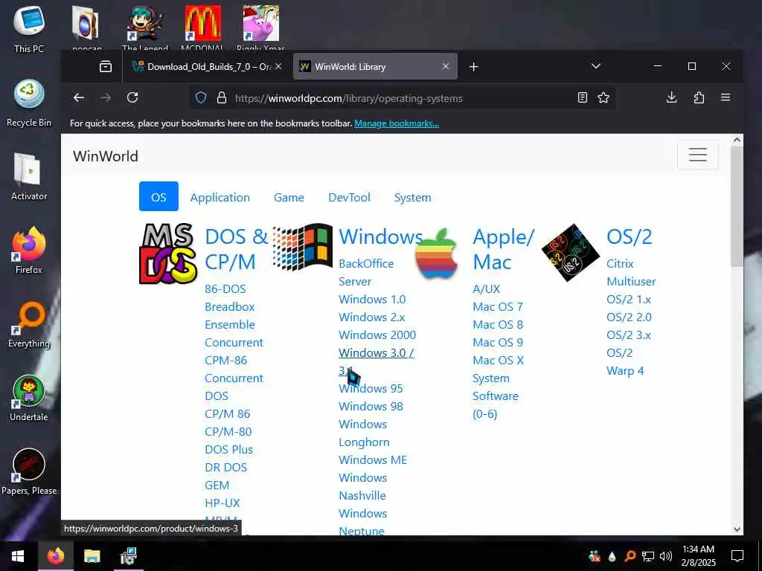Open the Activator desktop folder
762x571 pixels.
coord(29,177)
